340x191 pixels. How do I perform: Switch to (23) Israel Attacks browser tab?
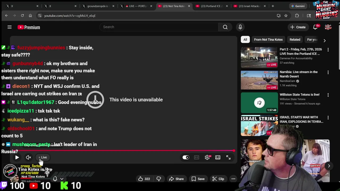(x=250, y=6)
